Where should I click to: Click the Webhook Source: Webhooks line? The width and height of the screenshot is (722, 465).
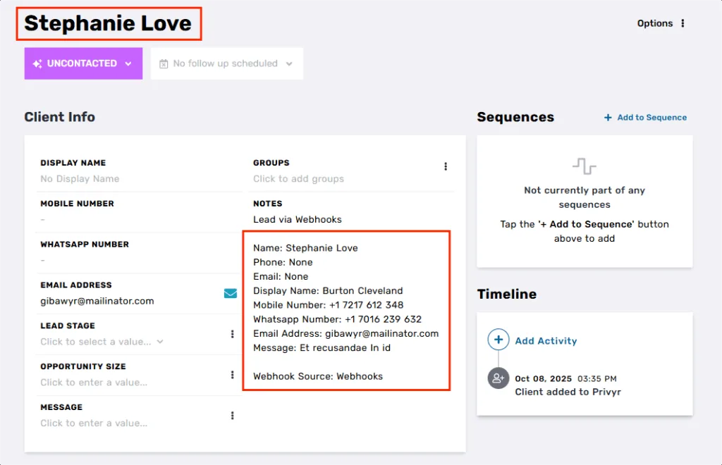pos(318,376)
